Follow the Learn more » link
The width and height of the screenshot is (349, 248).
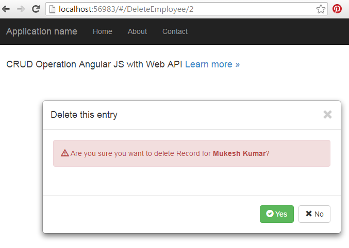[x=212, y=64]
